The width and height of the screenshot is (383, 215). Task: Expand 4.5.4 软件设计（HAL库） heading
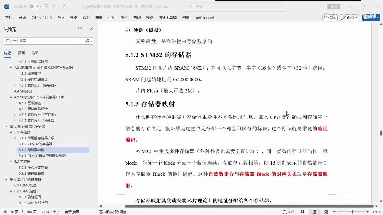(x=16, y=121)
